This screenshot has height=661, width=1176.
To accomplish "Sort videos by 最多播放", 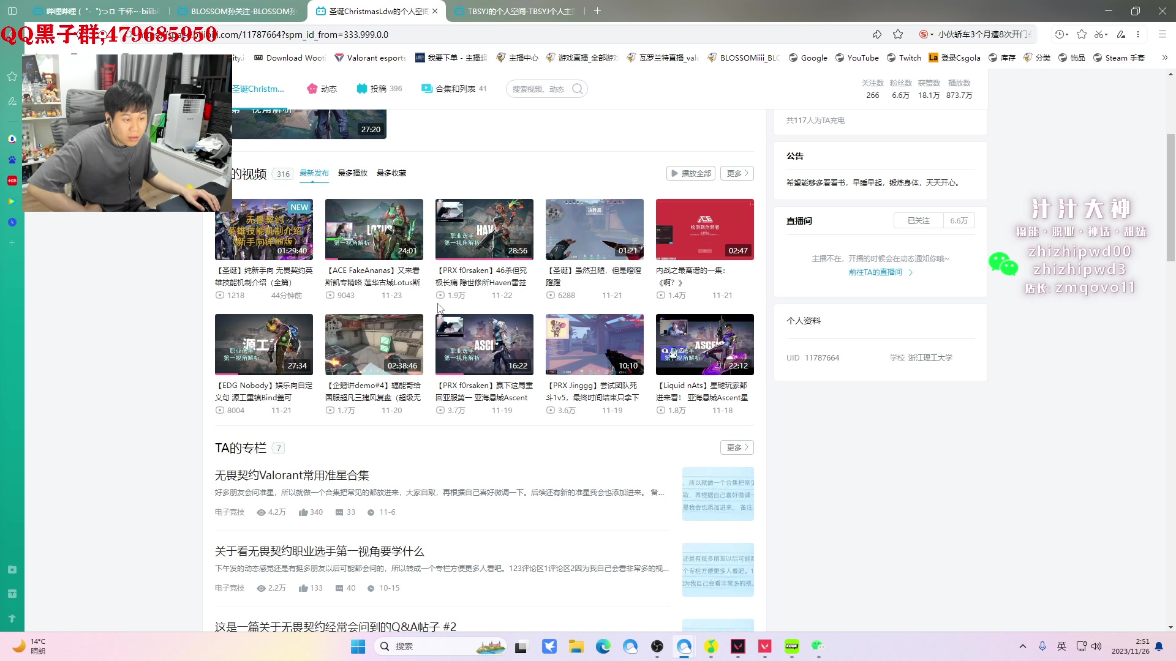I will (x=353, y=173).
